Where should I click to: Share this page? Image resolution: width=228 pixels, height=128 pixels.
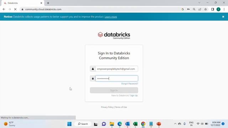pyautogui.click(x=200, y=9)
